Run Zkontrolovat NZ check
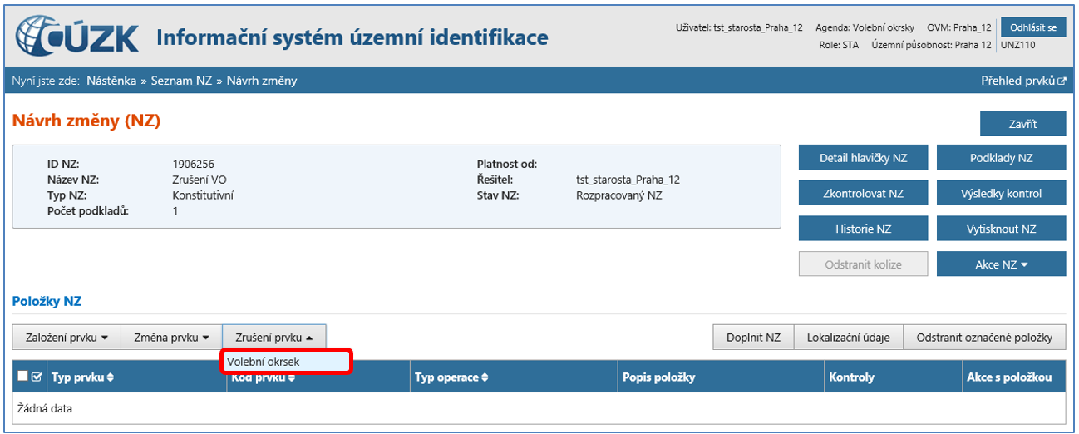 click(863, 194)
